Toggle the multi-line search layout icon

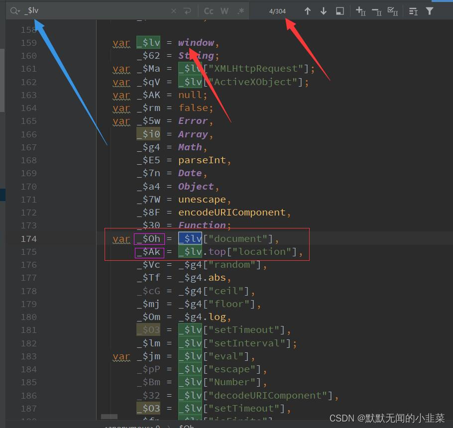click(413, 11)
